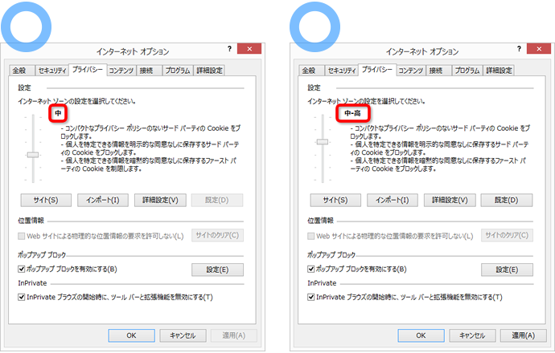
Task: Uncheck popup blocker checkbox in right dialog
Action: (x=311, y=269)
